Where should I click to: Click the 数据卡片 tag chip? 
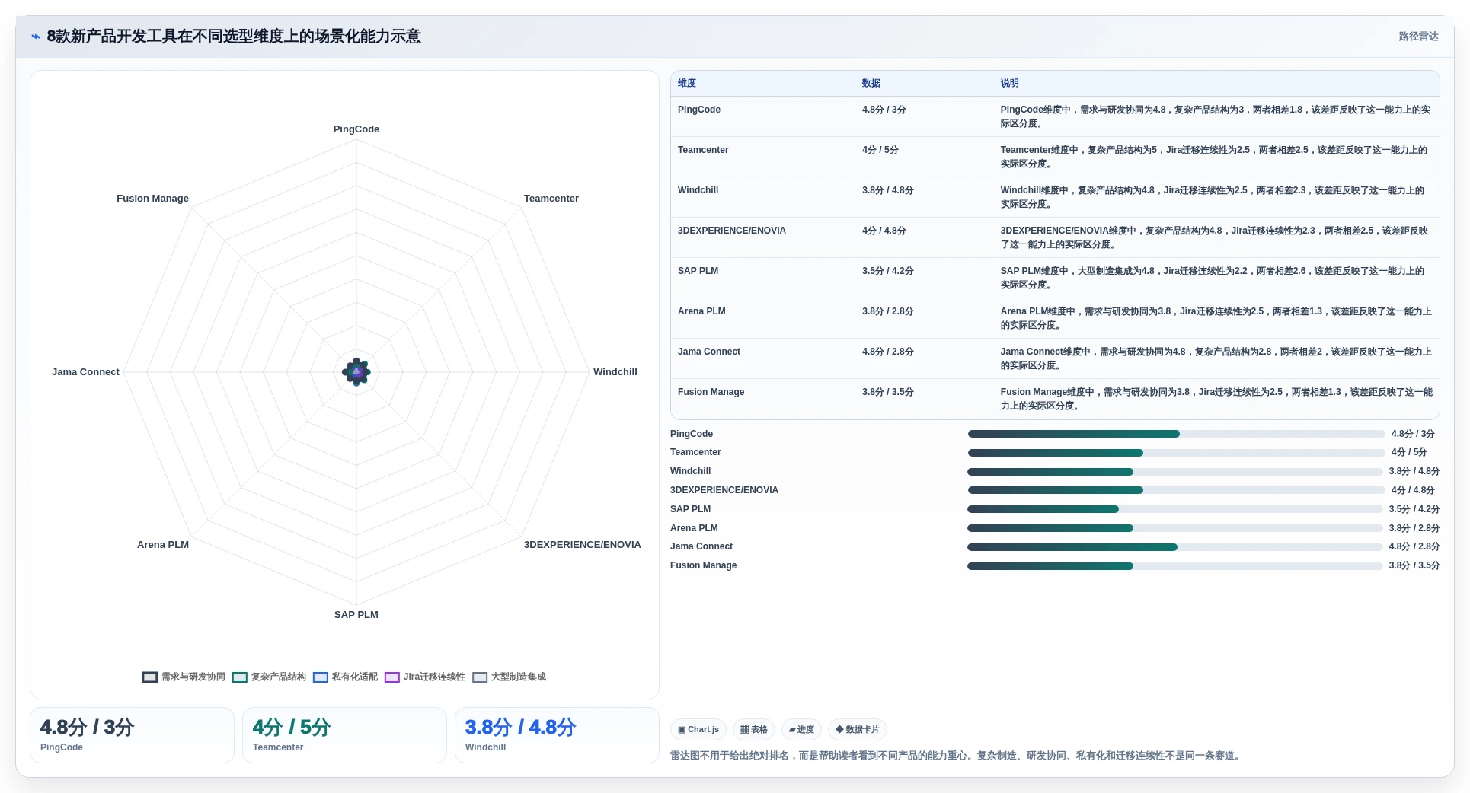click(858, 729)
